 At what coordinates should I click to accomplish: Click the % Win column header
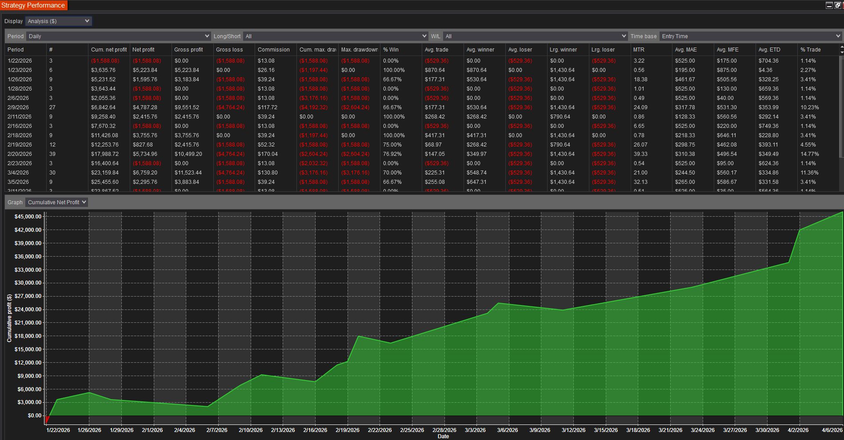(x=401, y=50)
